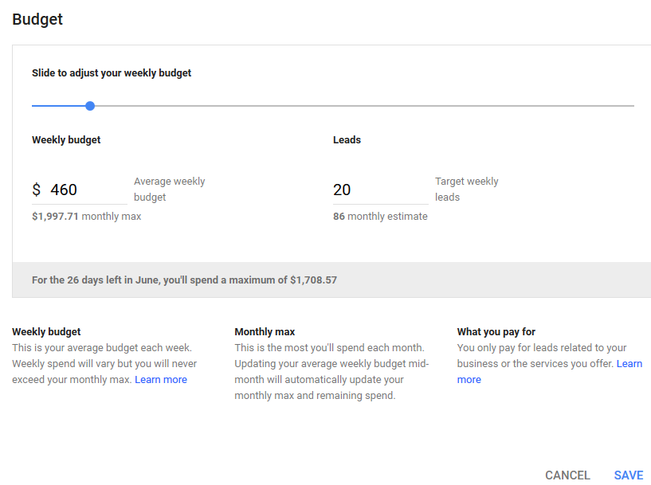Click the 'Slide to adjust your weekly budget' label
Screen dimensions: 651x485
(112, 73)
